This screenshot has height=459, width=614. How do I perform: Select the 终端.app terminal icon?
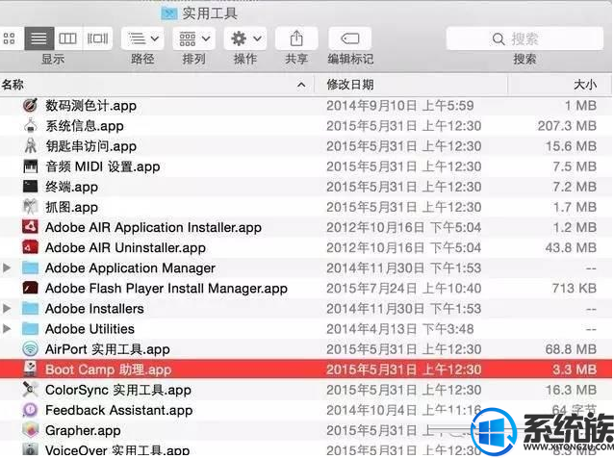click(x=30, y=187)
